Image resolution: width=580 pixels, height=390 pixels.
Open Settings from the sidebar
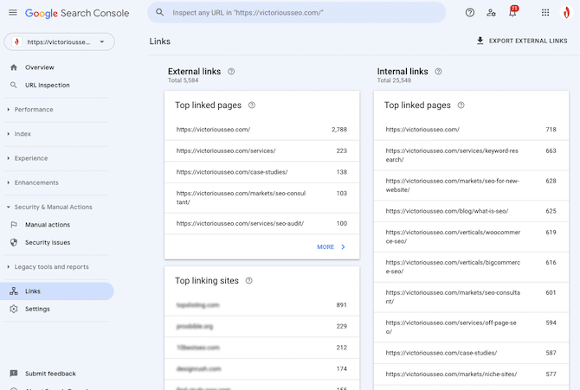pyautogui.click(x=57, y=309)
